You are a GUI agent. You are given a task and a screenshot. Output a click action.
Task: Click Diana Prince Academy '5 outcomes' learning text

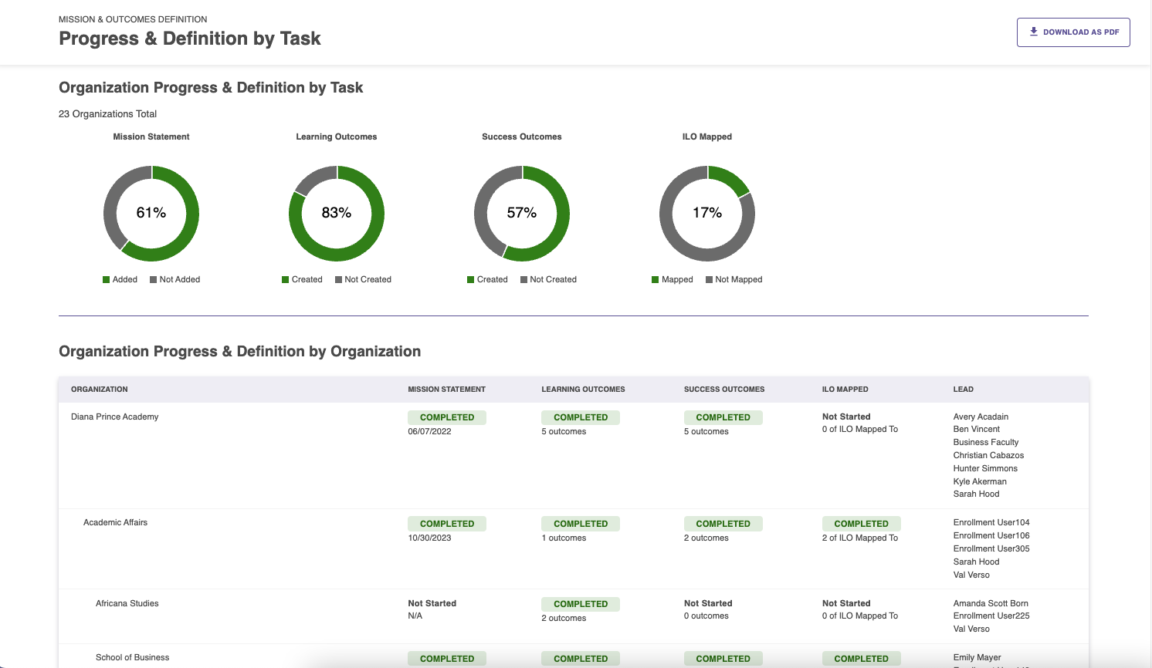(564, 432)
